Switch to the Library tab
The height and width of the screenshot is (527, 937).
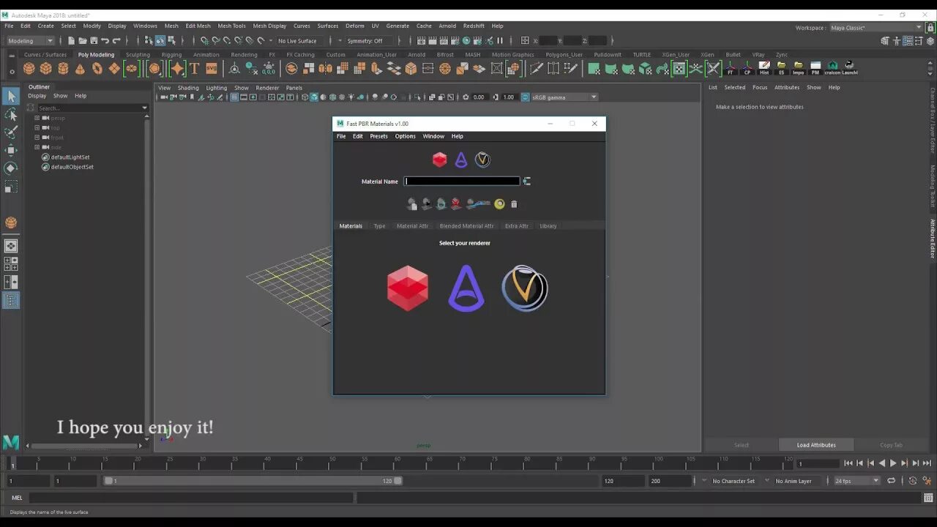[548, 226]
